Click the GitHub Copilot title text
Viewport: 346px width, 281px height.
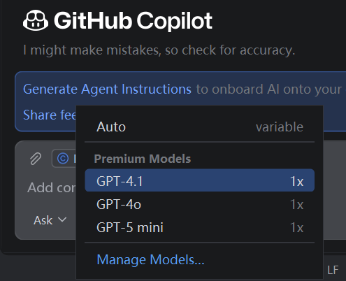[133, 21]
